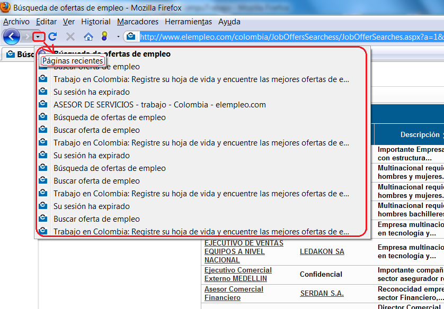Click the greyed Forward arrow button
This screenshot has width=444, height=309.
(x=27, y=37)
